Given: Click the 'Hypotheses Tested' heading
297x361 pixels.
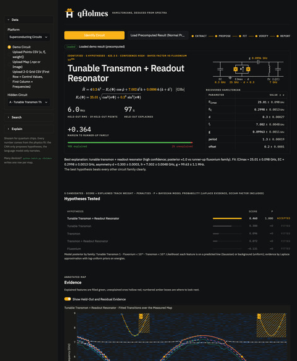Looking at the screenshot, I should pos(82,198).
